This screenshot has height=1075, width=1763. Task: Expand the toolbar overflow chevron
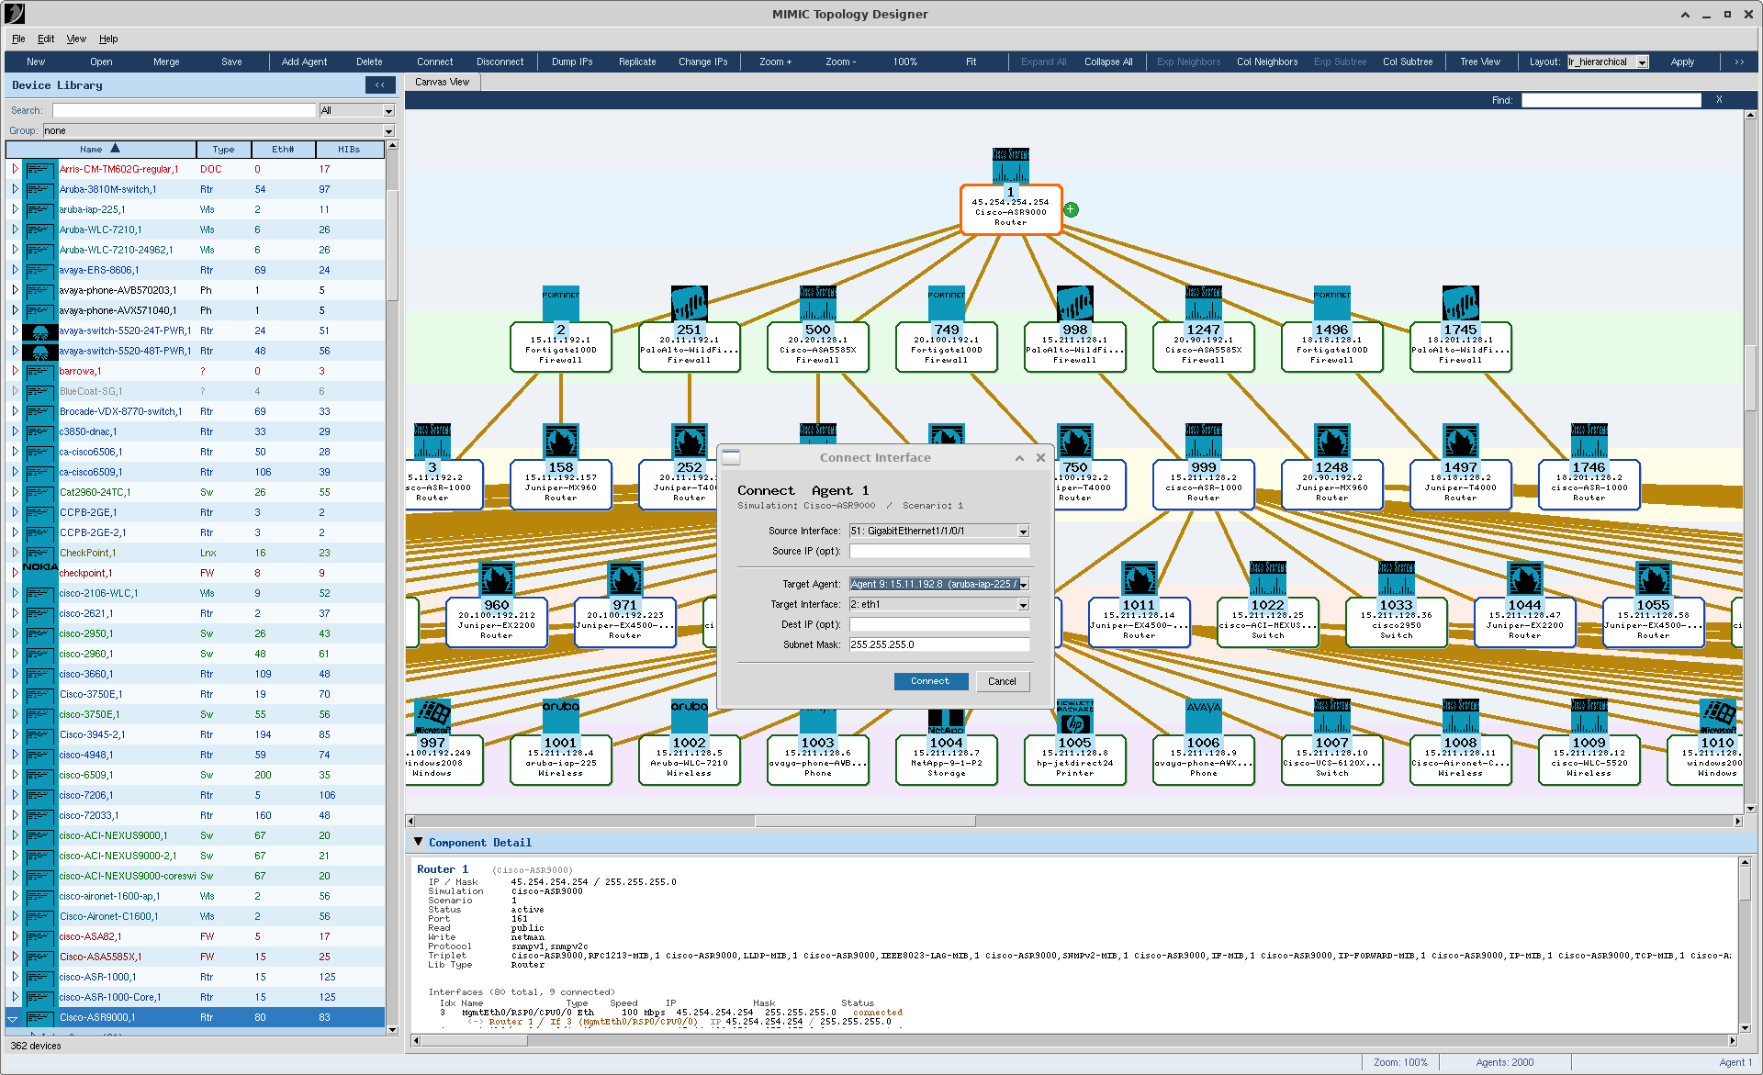tap(1739, 62)
